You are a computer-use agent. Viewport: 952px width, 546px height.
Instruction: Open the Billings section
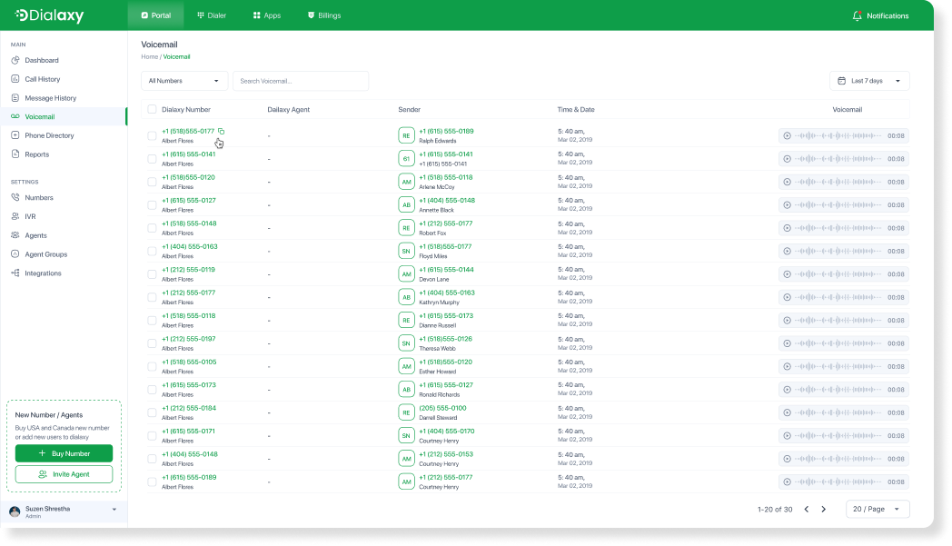click(323, 15)
